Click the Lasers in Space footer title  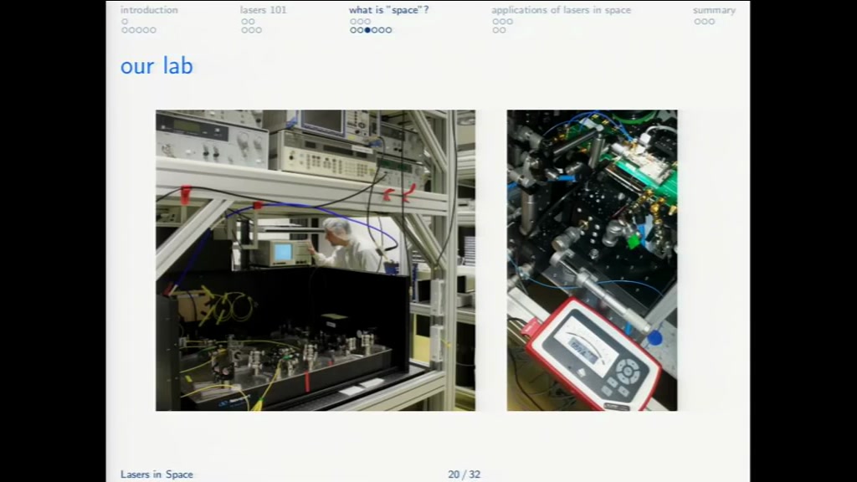(157, 474)
